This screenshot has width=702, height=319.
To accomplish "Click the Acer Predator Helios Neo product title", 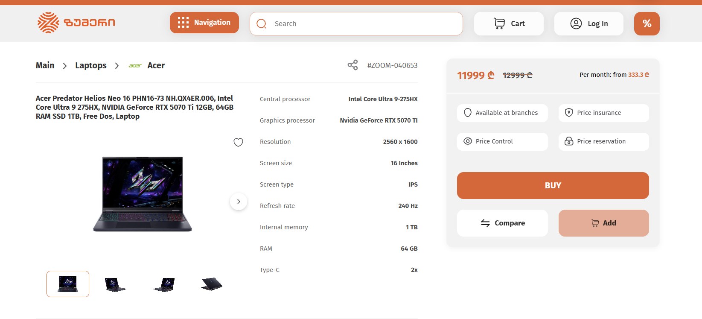I will pyautogui.click(x=134, y=107).
